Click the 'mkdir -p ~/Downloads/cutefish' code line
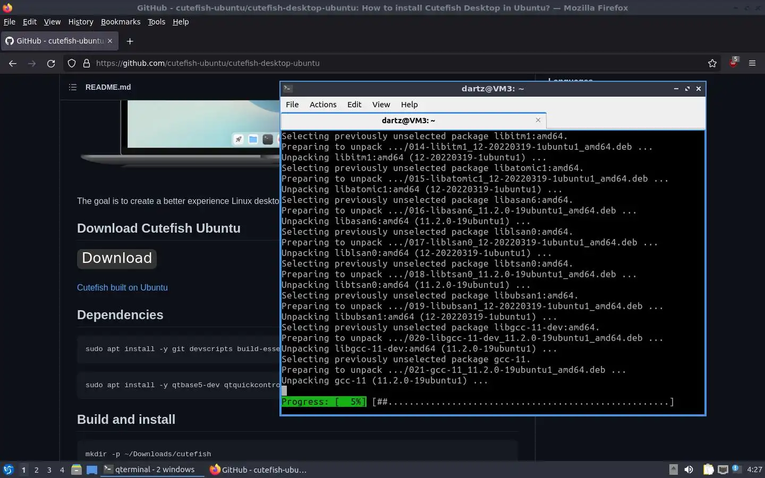Screen dimensions: 765x478 [x=148, y=454]
